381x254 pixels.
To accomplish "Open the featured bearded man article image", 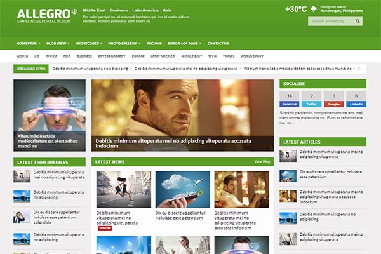I will [x=182, y=115].
